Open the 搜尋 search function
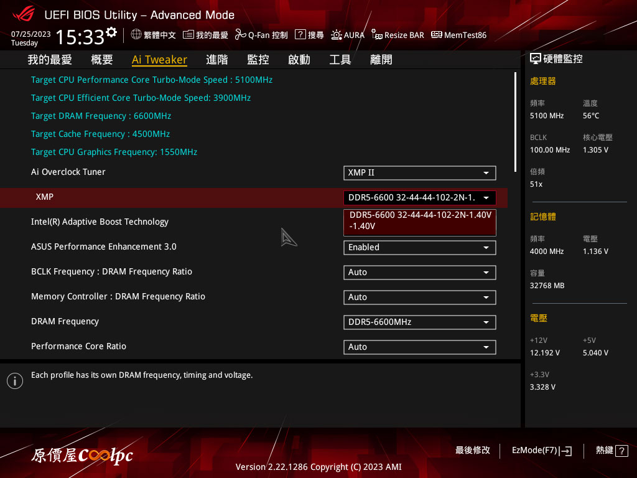637x478 pixels. click(x=309, y=35)
